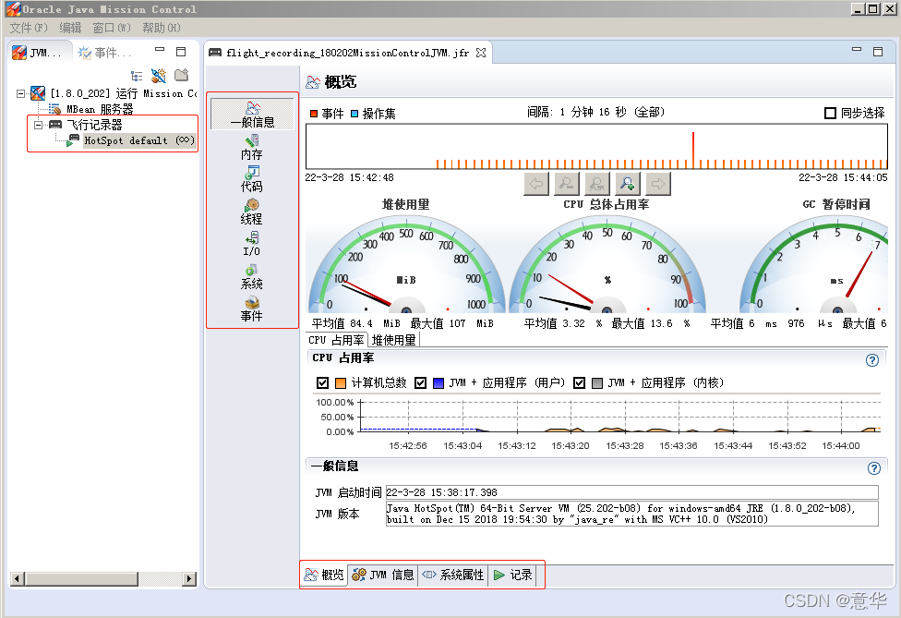Click the JVM 版本 text field

pyautogui.click(x=632, y=514)
